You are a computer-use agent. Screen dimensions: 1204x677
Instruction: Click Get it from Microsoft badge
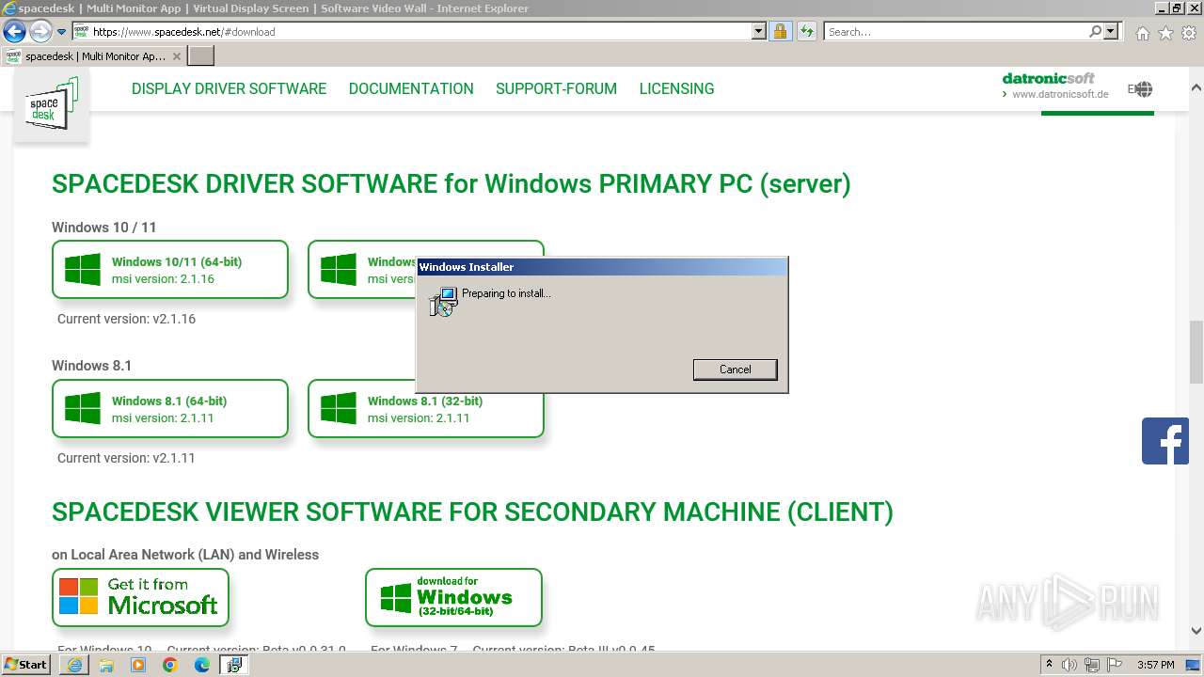pyautogui.click(x=140, y=597)
